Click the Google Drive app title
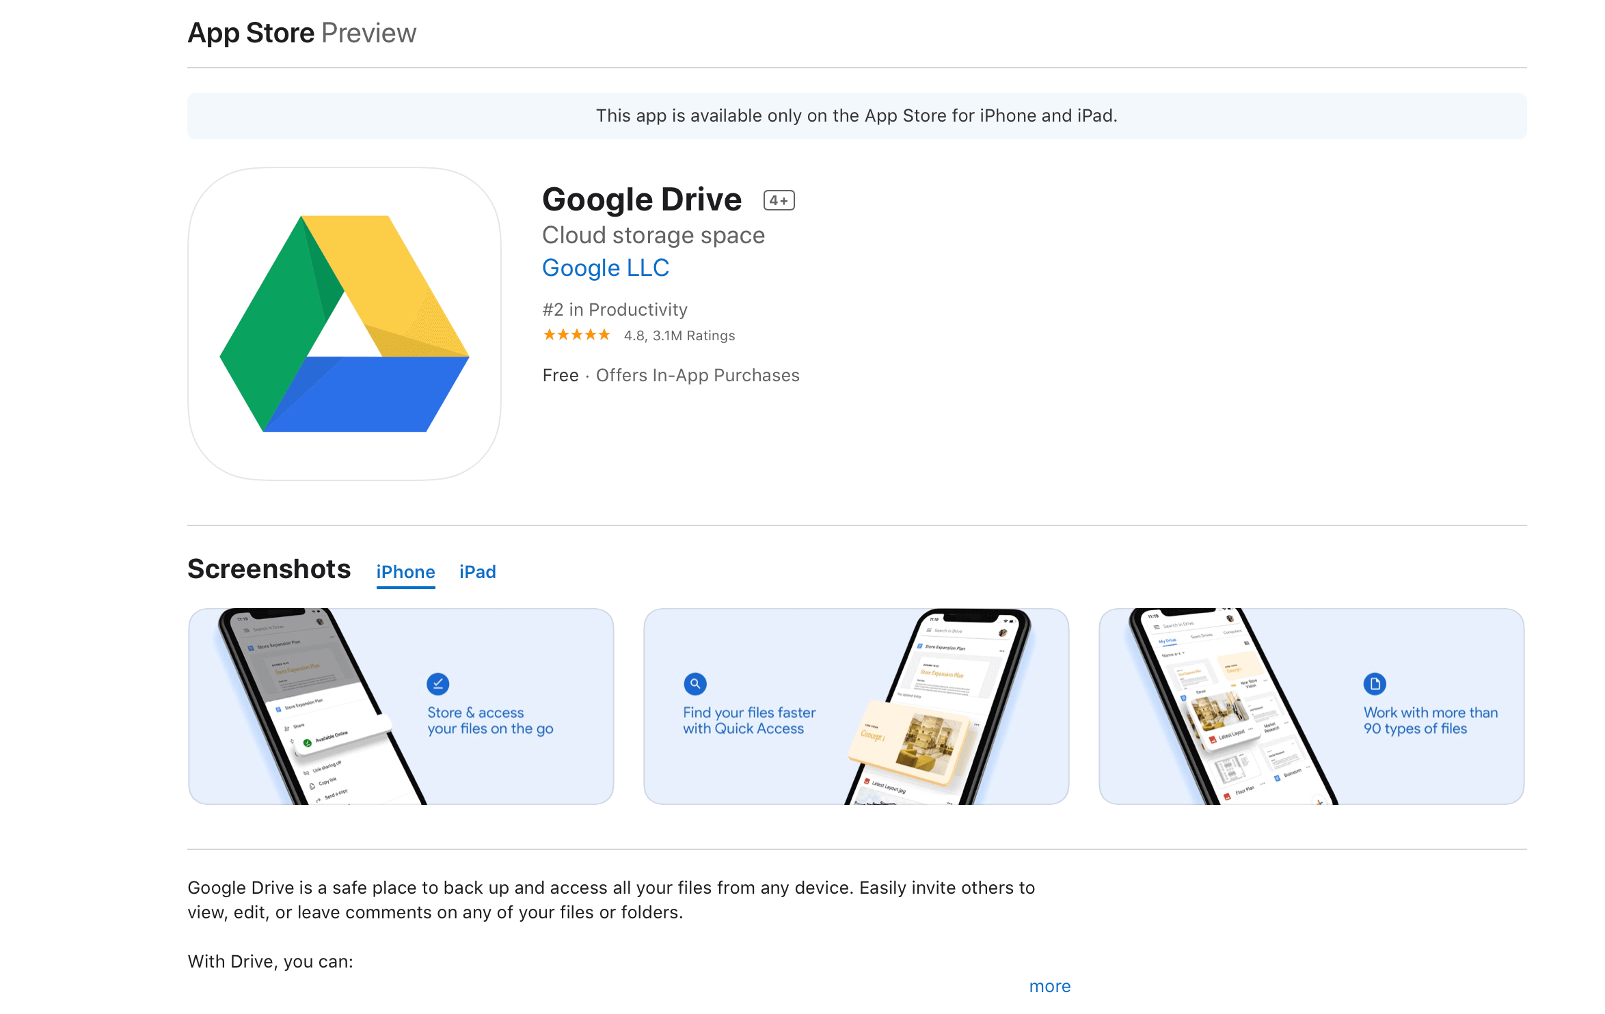The image size is (1605, 1014). click(642, 200)
